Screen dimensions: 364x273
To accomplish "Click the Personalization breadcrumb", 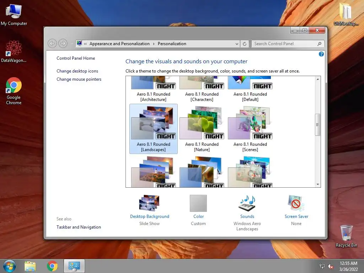I will click(x=172, y=44).
